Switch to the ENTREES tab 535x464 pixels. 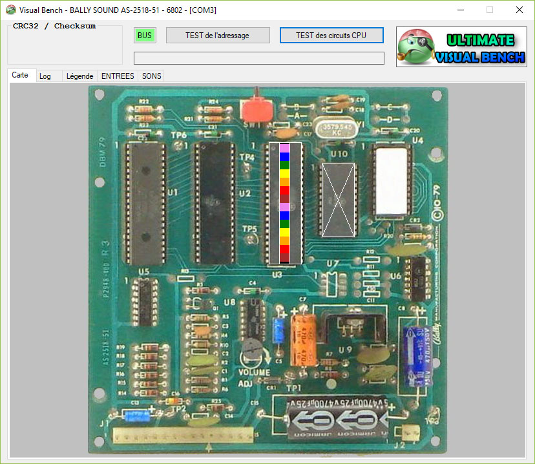click(118, 76)
